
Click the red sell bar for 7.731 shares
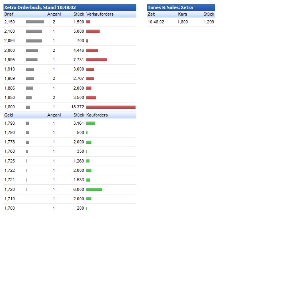click(96, 60)
